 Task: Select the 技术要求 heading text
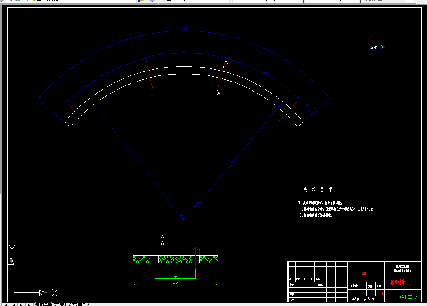(318, 190)
